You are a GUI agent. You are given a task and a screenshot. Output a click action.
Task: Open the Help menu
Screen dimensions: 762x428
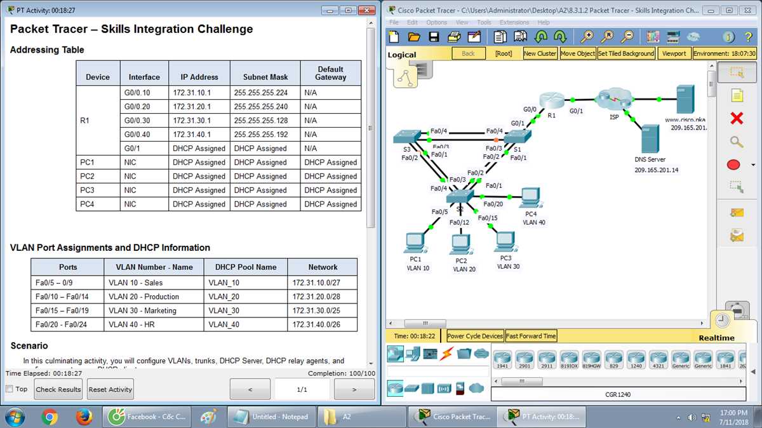point(544,22)
